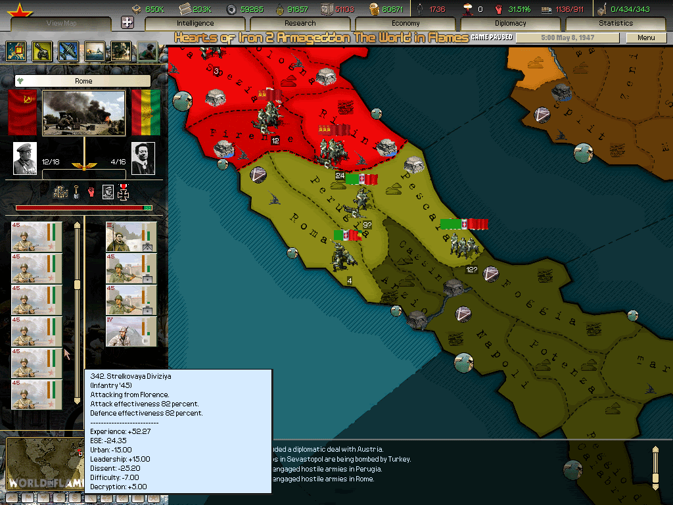Viewport: 673px width, 505px height.
Task: Select the political map mode icon
Action: point(16,51)
